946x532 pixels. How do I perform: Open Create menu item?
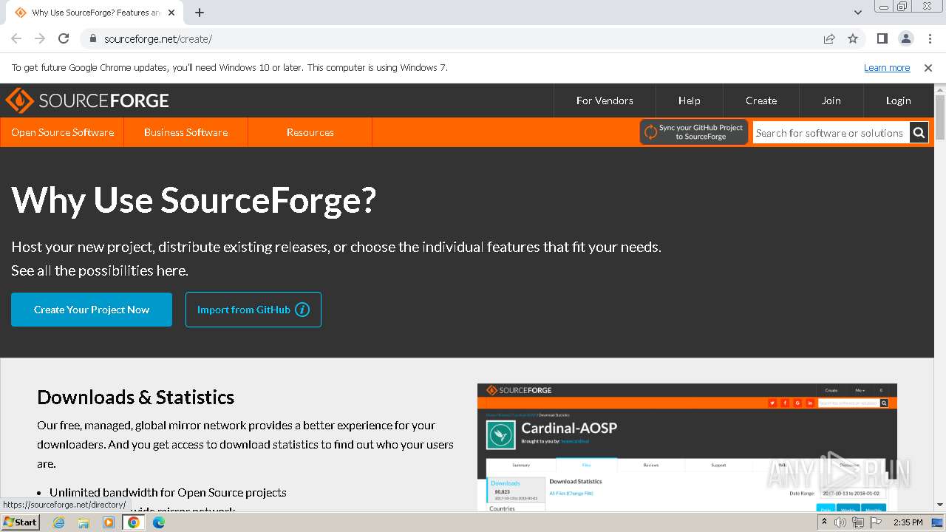pyautogui.click(x=761, y=100)
